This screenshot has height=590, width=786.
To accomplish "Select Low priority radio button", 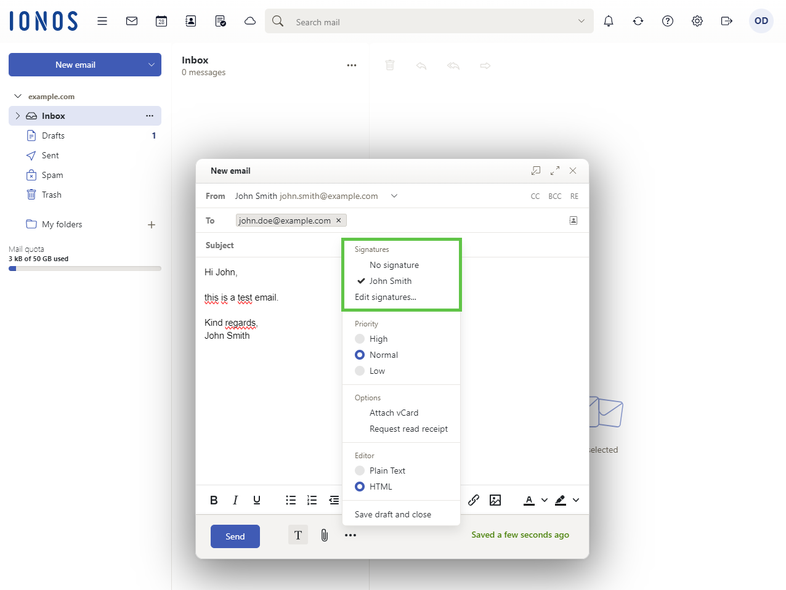I will (360, 371).
